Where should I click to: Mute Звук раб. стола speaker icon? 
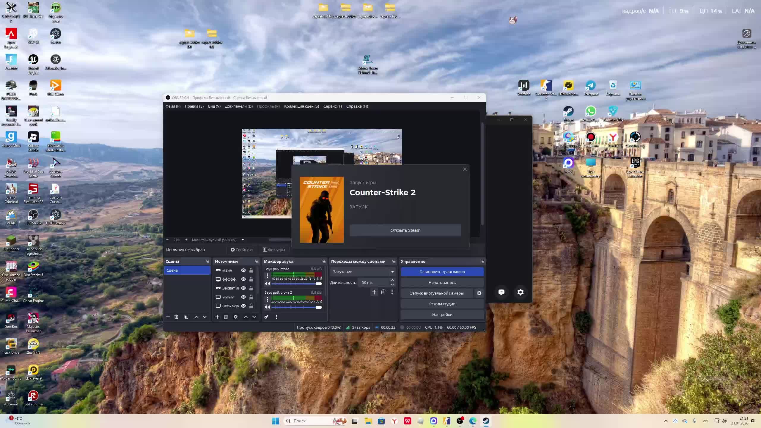click(268, 284)
